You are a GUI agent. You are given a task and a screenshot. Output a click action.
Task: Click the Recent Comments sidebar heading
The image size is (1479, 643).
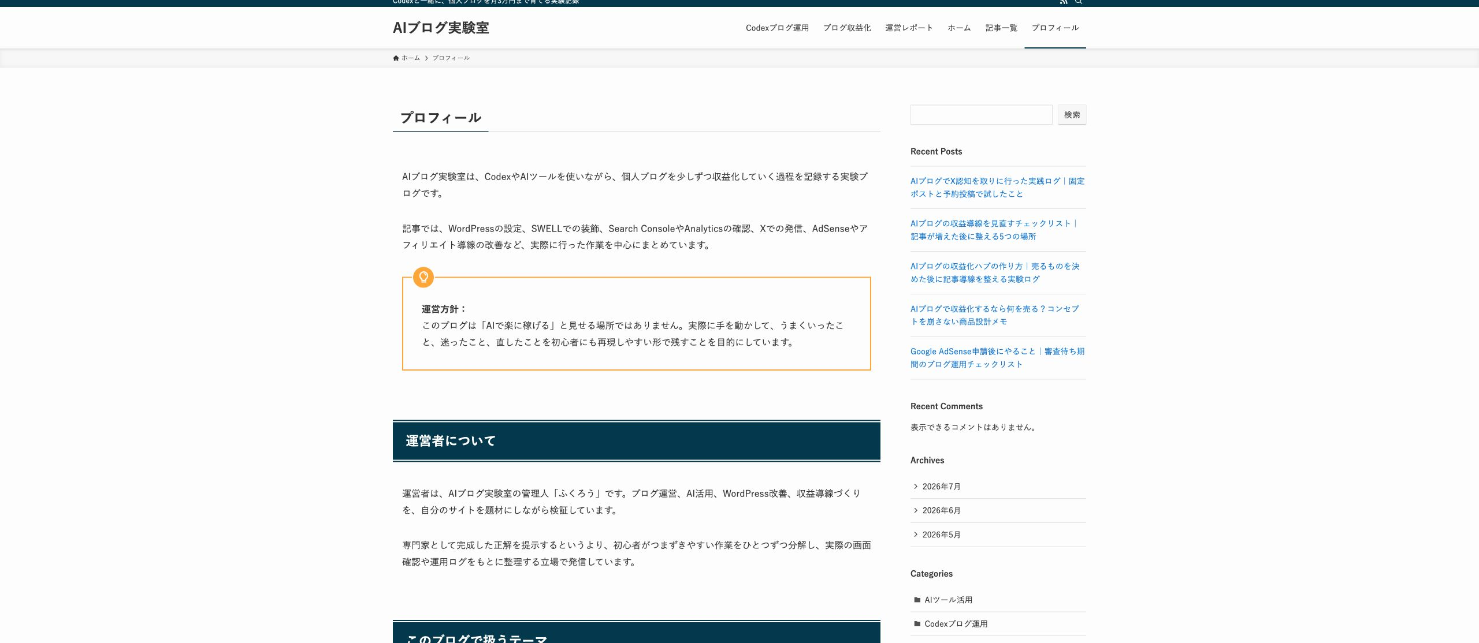946,406
